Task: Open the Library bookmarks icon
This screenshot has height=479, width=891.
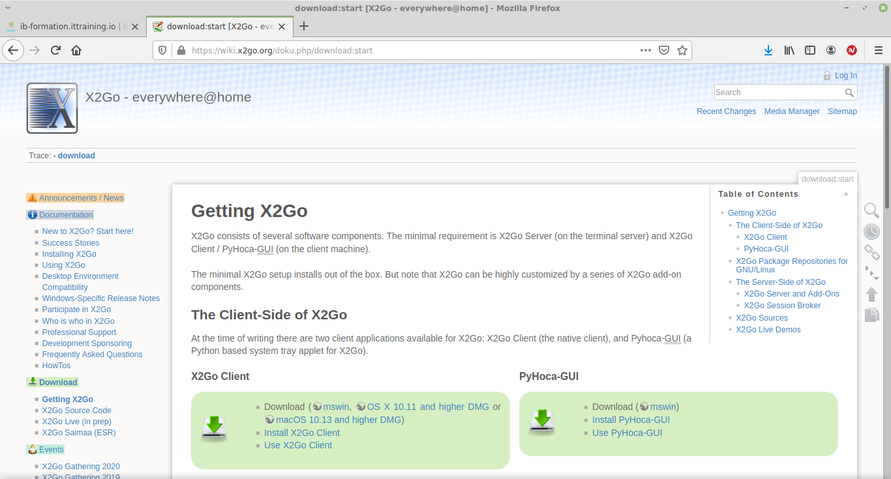Action: (789, 50)
